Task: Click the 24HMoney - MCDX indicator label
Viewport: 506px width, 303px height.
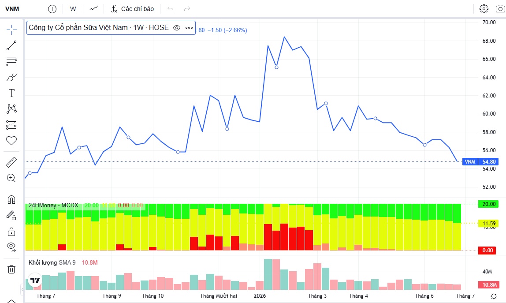Action: [54, 205]
